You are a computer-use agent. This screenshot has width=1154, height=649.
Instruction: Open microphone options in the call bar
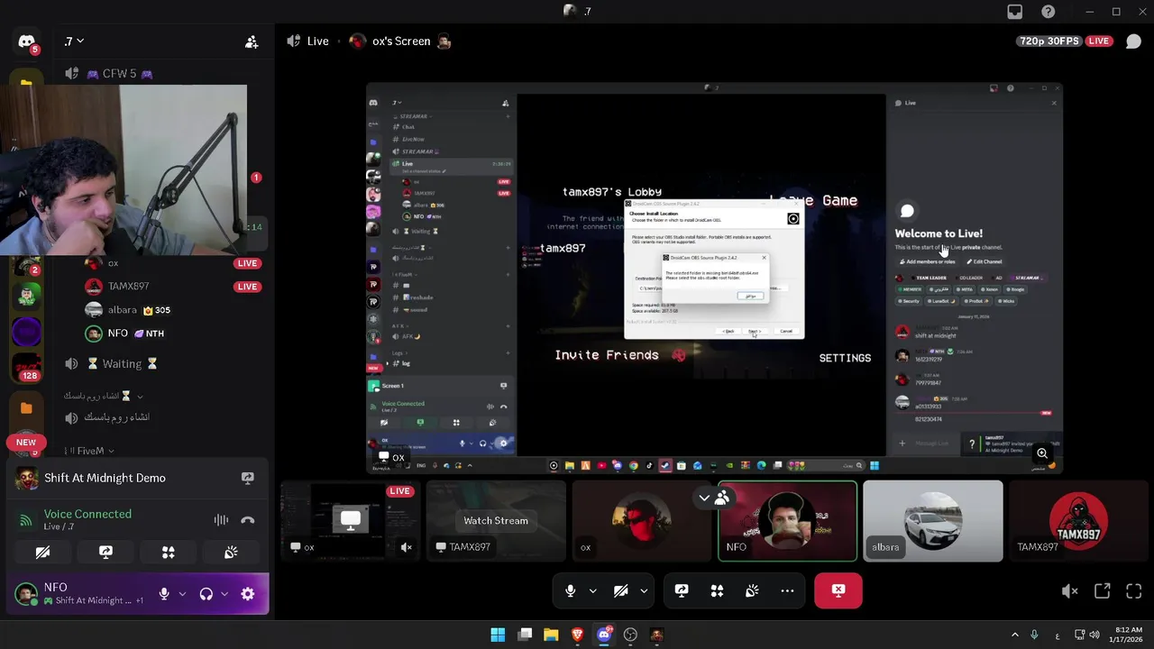592,591
